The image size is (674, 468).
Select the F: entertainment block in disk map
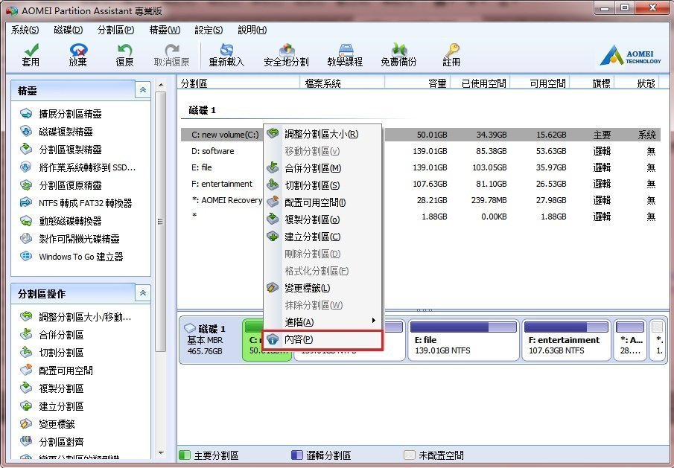[x=567, y=340]
